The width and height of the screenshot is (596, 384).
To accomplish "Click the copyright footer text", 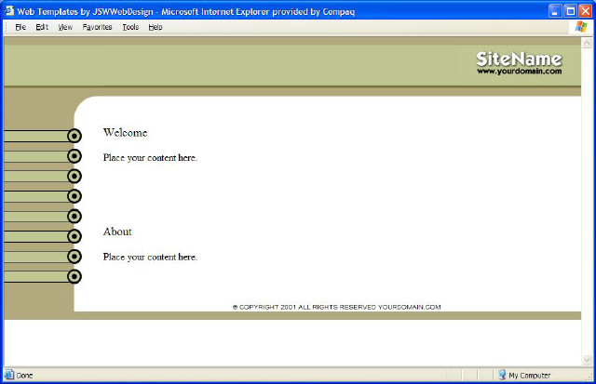I will 336,307.
